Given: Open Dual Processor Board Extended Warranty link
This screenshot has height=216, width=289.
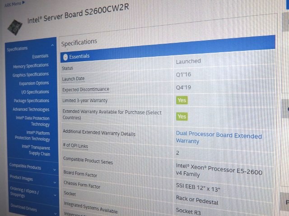Looking at the screenshot, I should click(x=219, y=137).
